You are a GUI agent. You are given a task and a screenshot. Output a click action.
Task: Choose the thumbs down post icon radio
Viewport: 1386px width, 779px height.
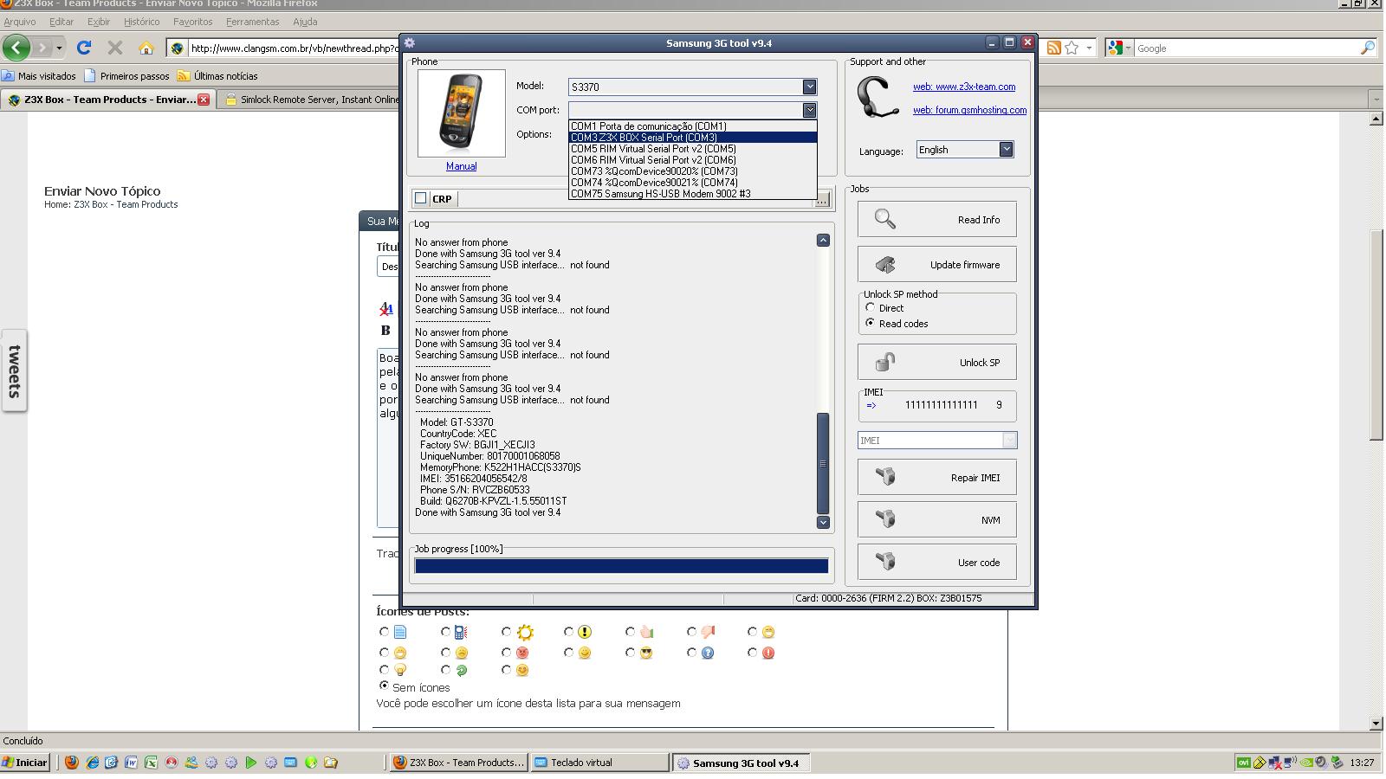[691, 632]
